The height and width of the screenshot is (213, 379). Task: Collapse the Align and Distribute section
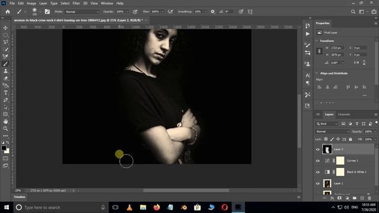[x=317, y=73]
